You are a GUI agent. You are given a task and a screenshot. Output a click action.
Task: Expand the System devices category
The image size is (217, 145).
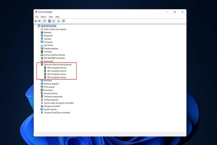(x=39, y=109)
